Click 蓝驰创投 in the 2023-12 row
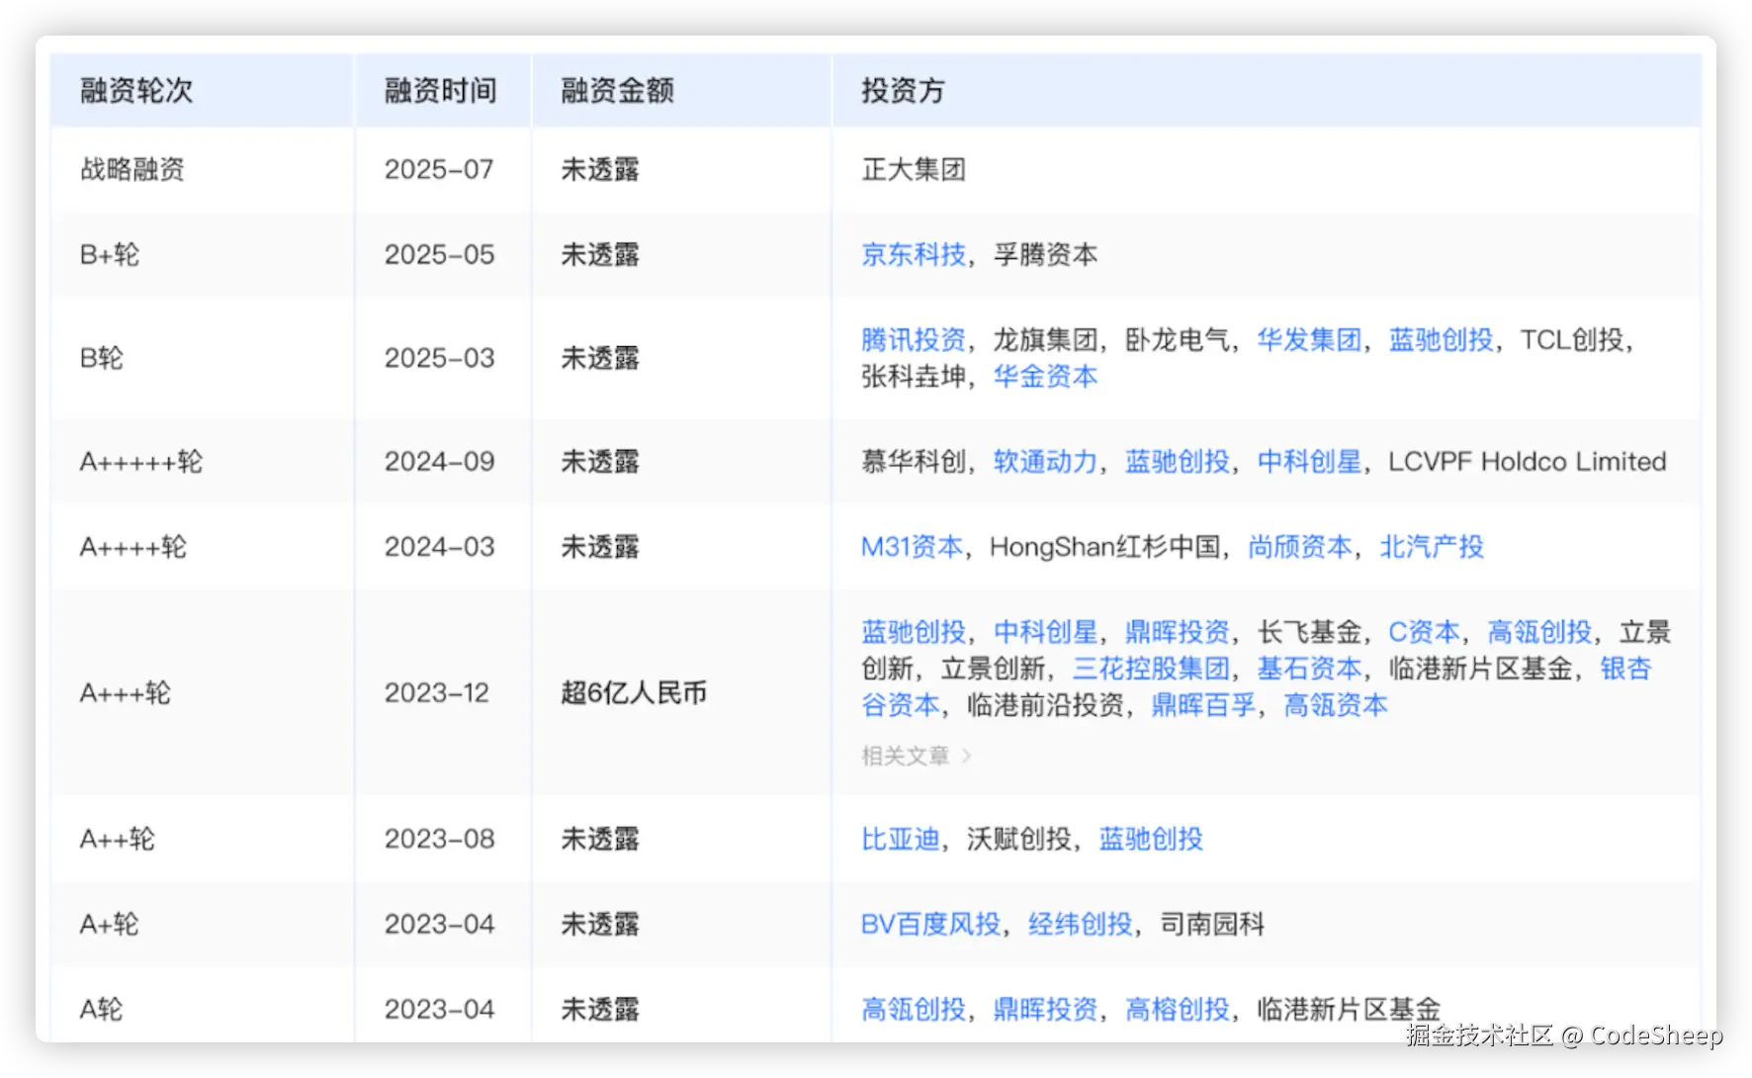This screenshot has width=1752, height=1078. point(914,632)
